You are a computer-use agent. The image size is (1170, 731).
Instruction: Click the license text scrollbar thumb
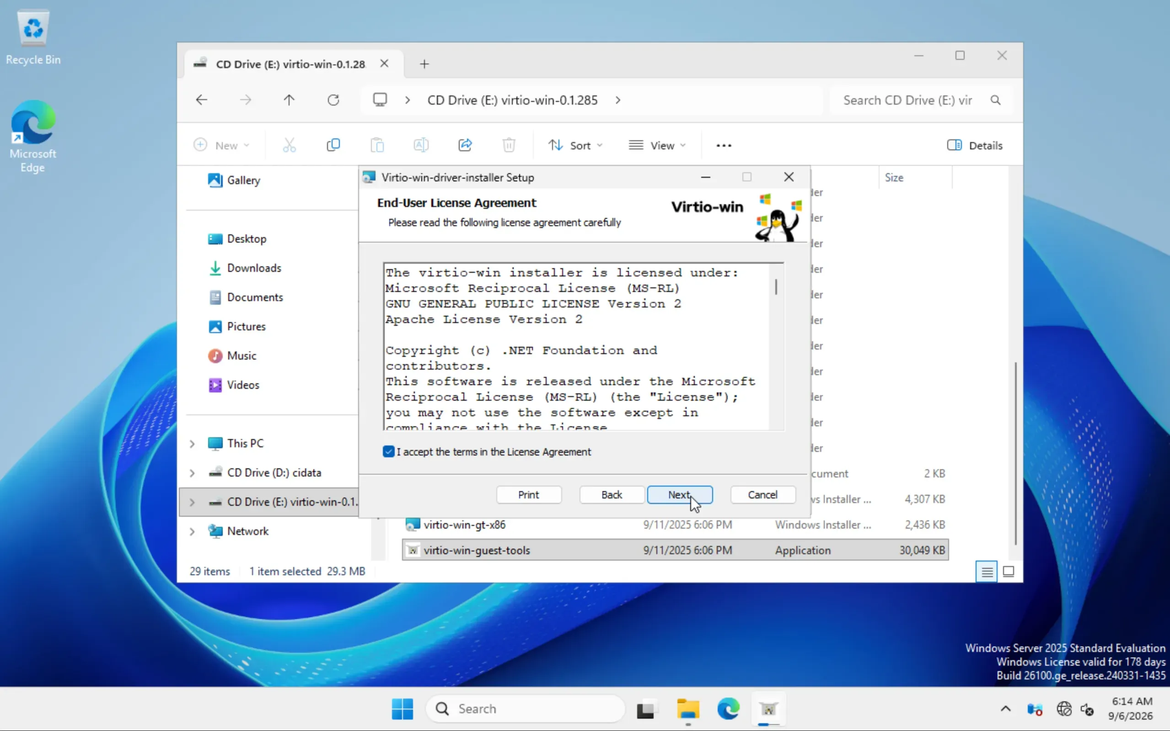pos(776,287)
